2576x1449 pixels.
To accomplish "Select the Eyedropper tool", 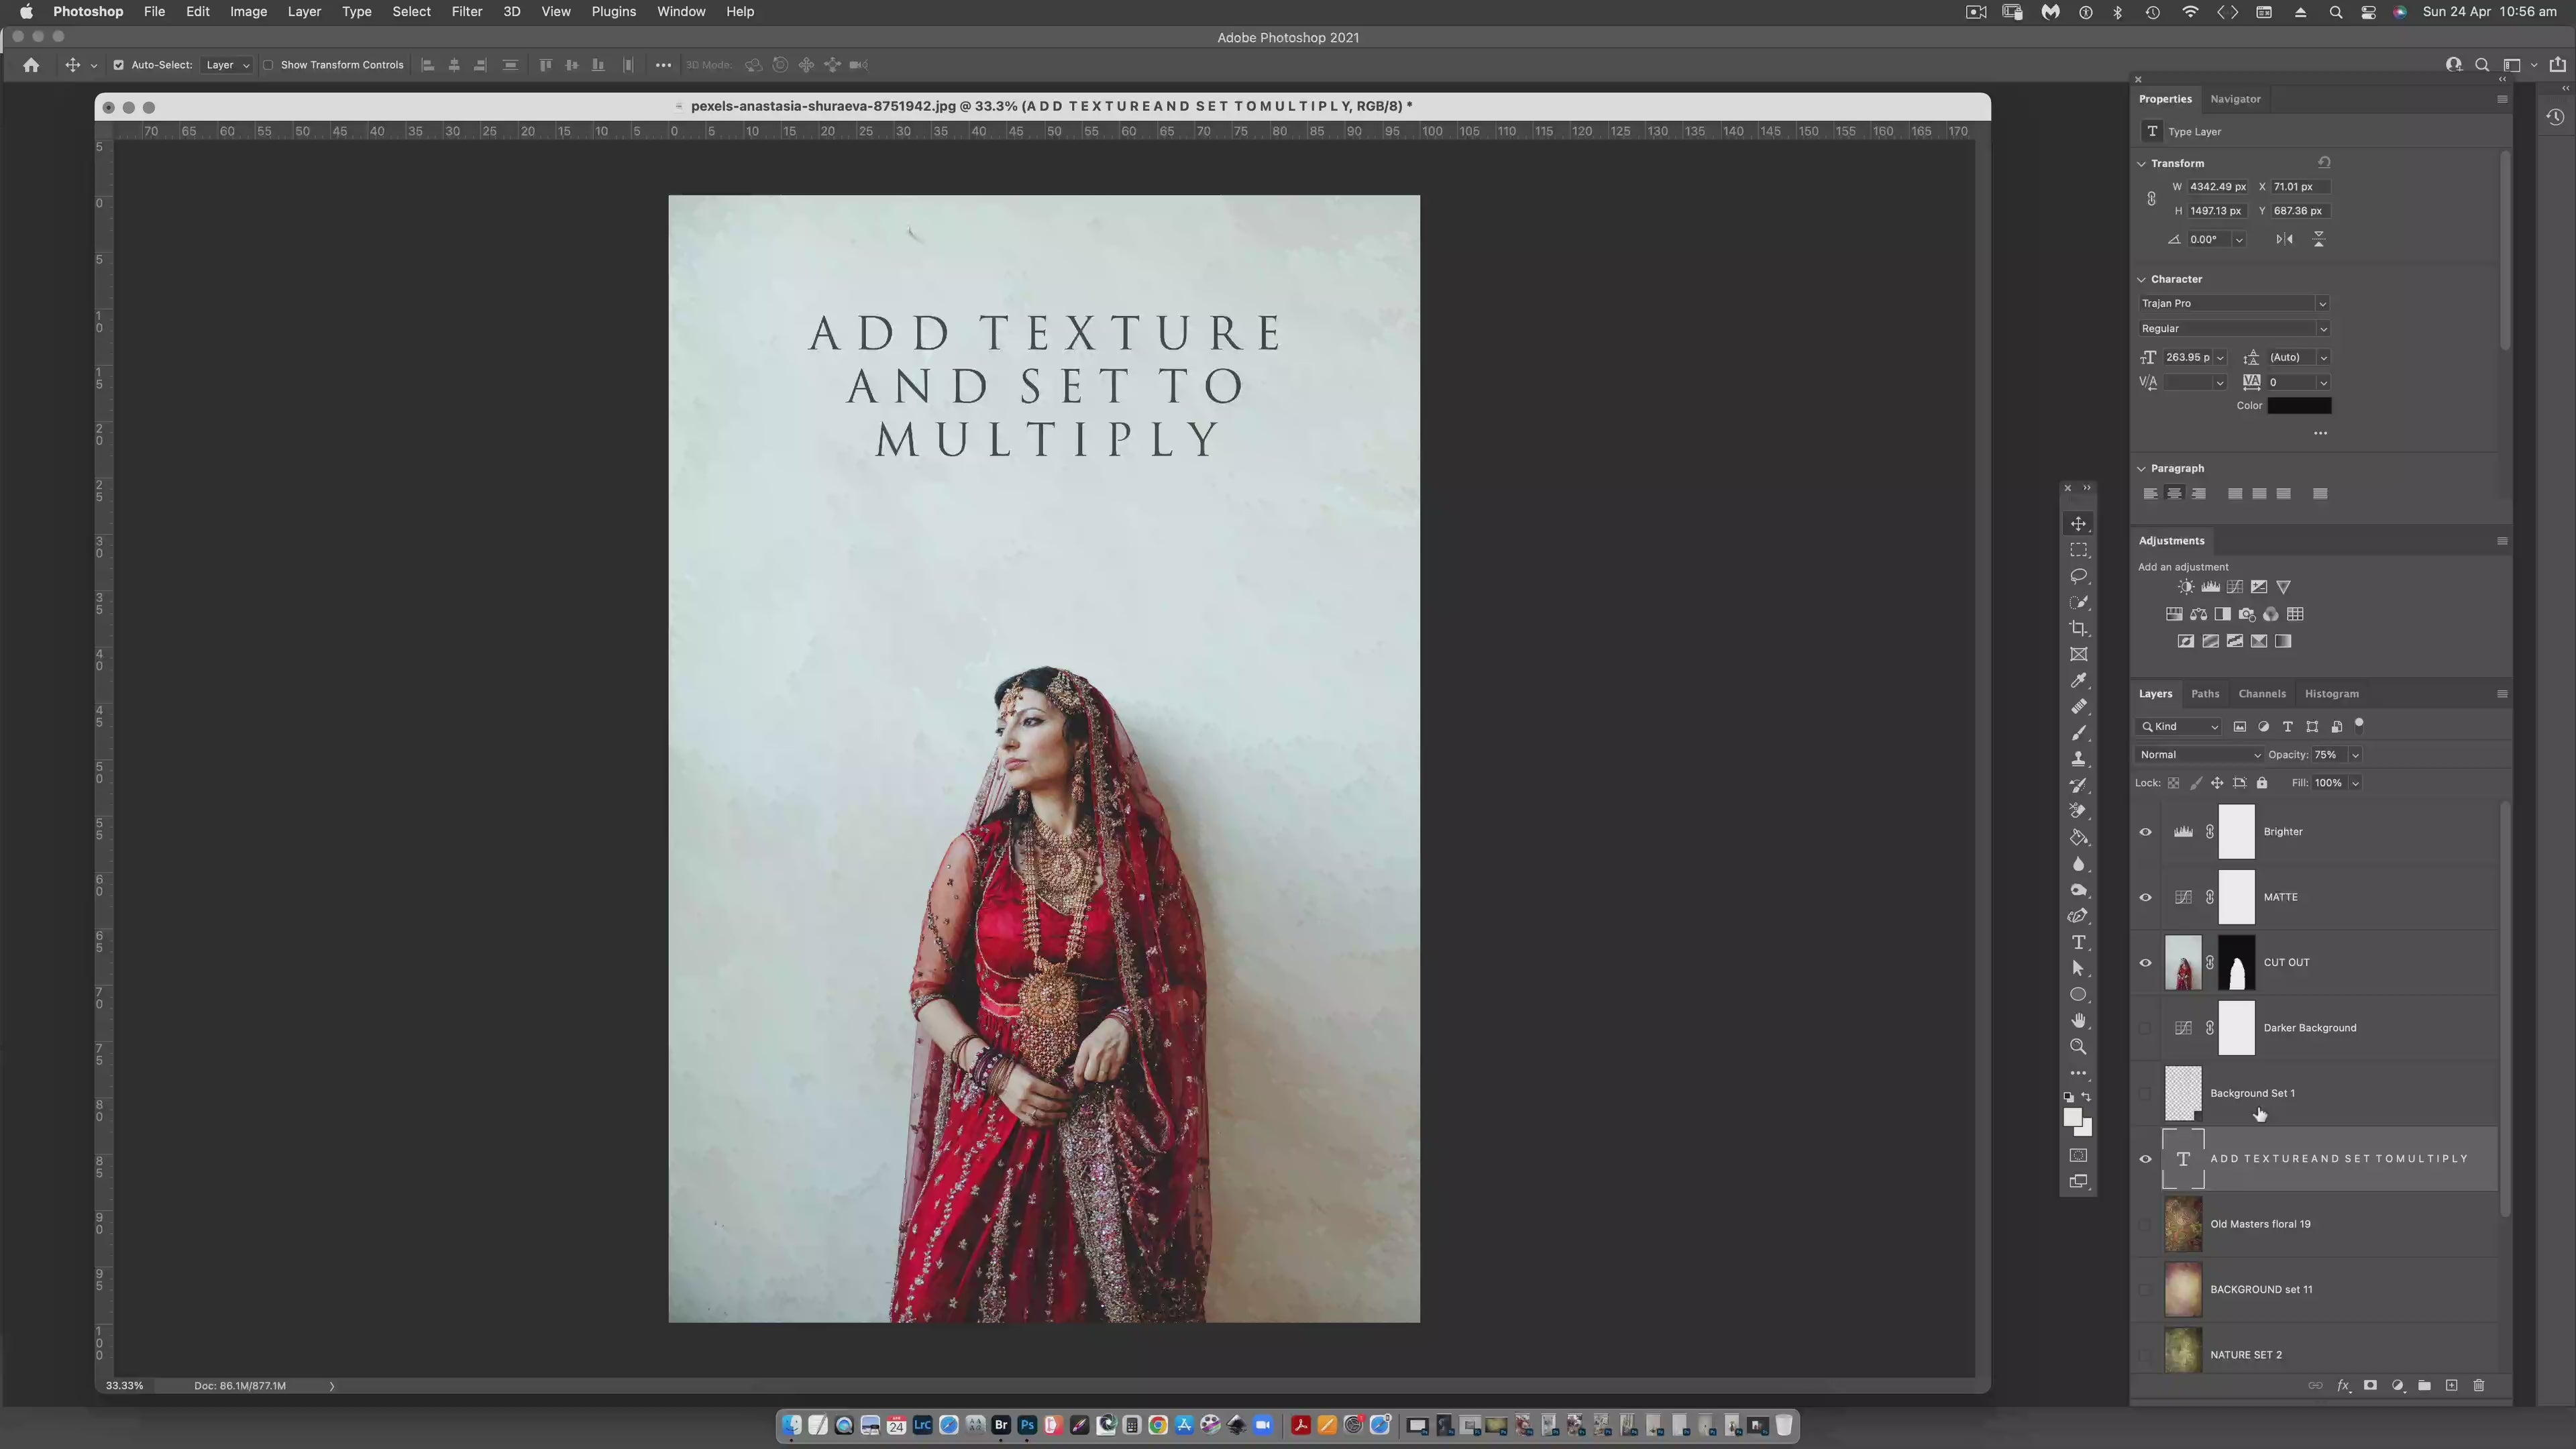I will pyautogui.click(x=2078, y=680).
